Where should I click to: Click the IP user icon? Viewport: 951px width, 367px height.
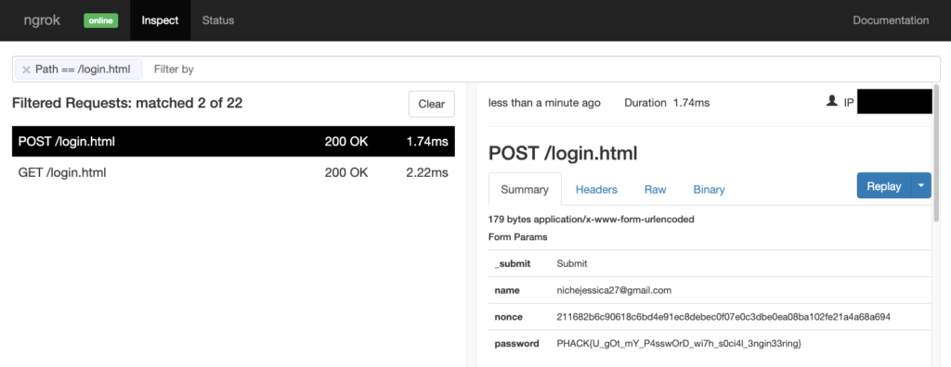pyautogui.click(x=832, y=102)
